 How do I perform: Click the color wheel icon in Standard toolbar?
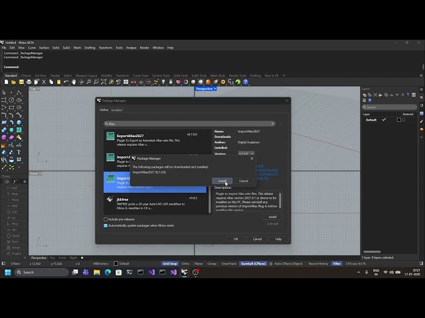coord(186,82)
